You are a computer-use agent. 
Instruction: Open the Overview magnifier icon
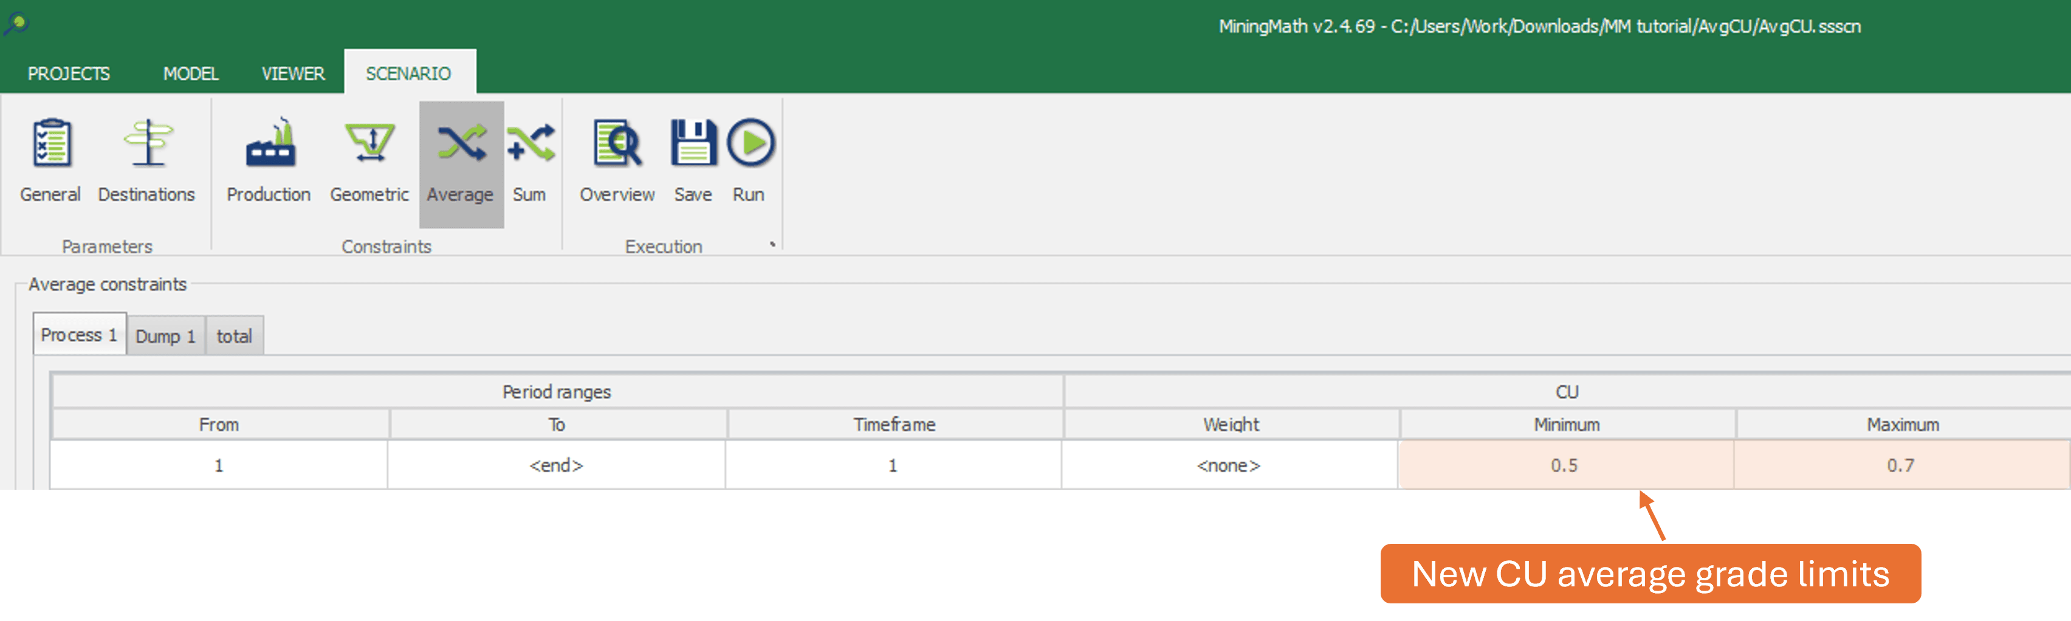point(617,145)
